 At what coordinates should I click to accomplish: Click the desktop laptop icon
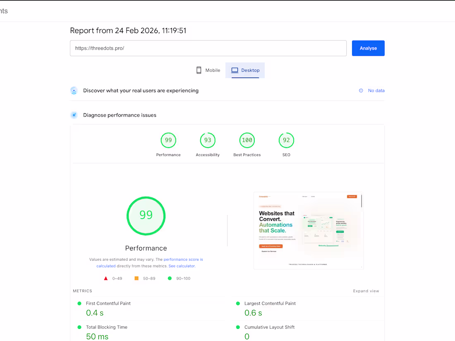(x=235, y=70)
